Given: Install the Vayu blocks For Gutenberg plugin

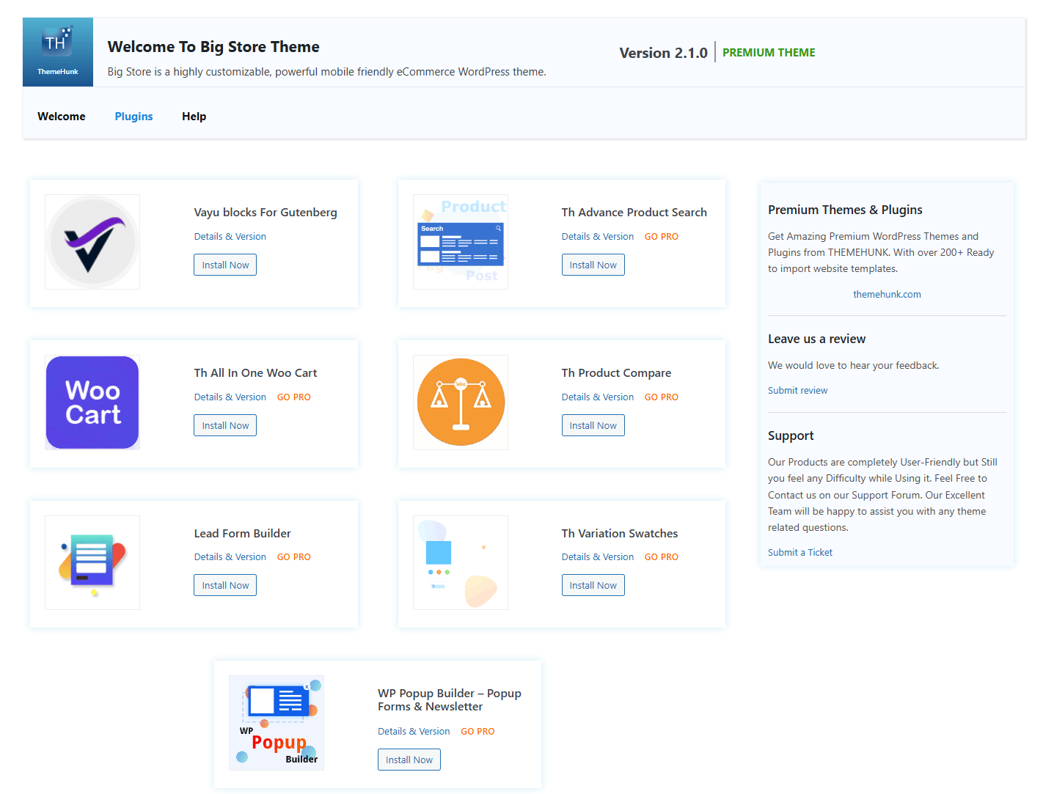Looking at the screenshot, I should (x=225, y=265).
